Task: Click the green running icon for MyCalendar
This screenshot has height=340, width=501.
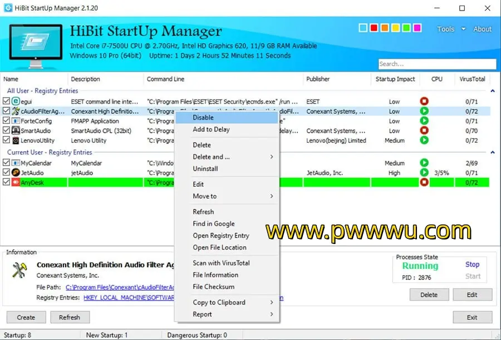Action: [424, 163]
